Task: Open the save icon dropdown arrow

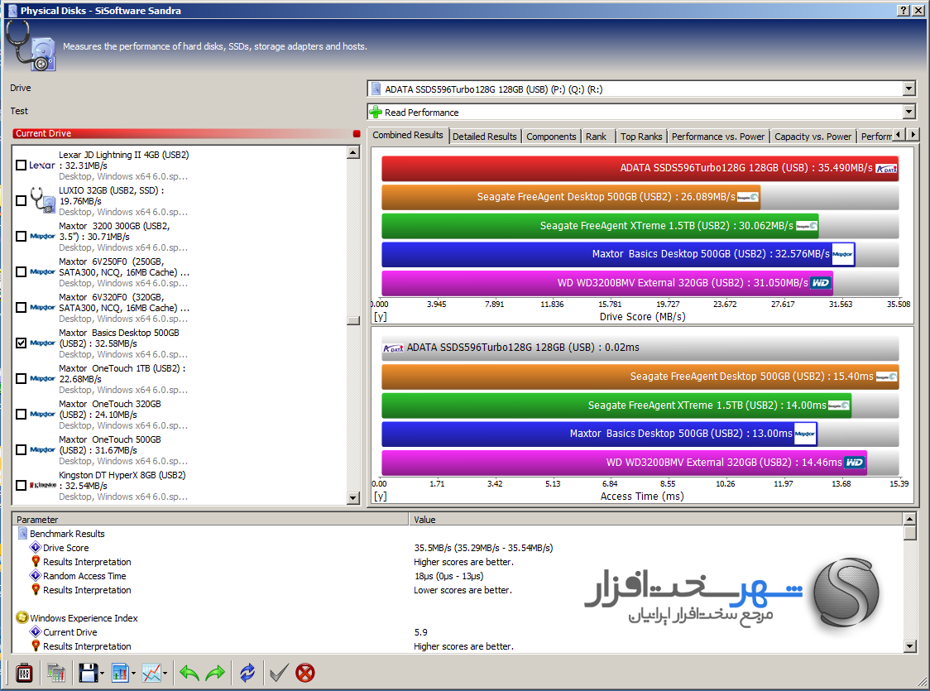Action: point(102,673)
